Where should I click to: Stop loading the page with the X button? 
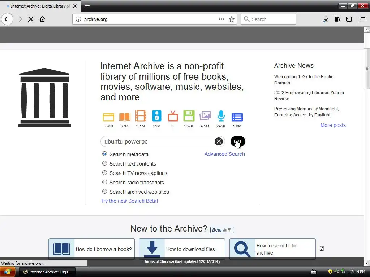(x=31, y=19)
